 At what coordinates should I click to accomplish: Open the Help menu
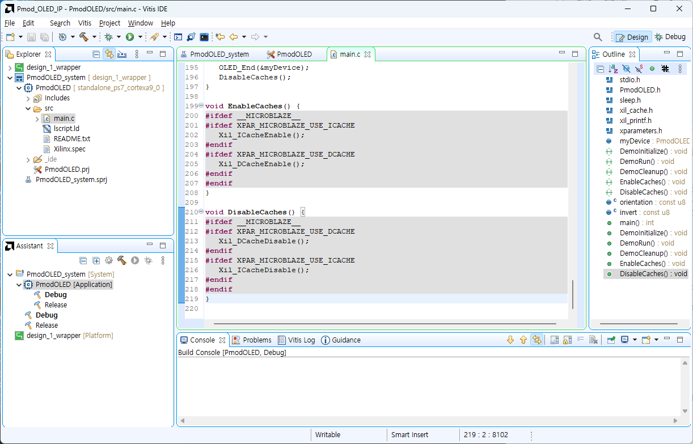click(x=168, y=23)
